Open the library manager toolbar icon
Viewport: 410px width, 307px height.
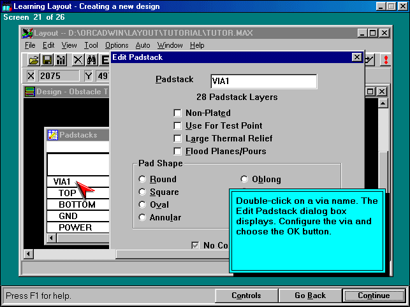(61, 60)
